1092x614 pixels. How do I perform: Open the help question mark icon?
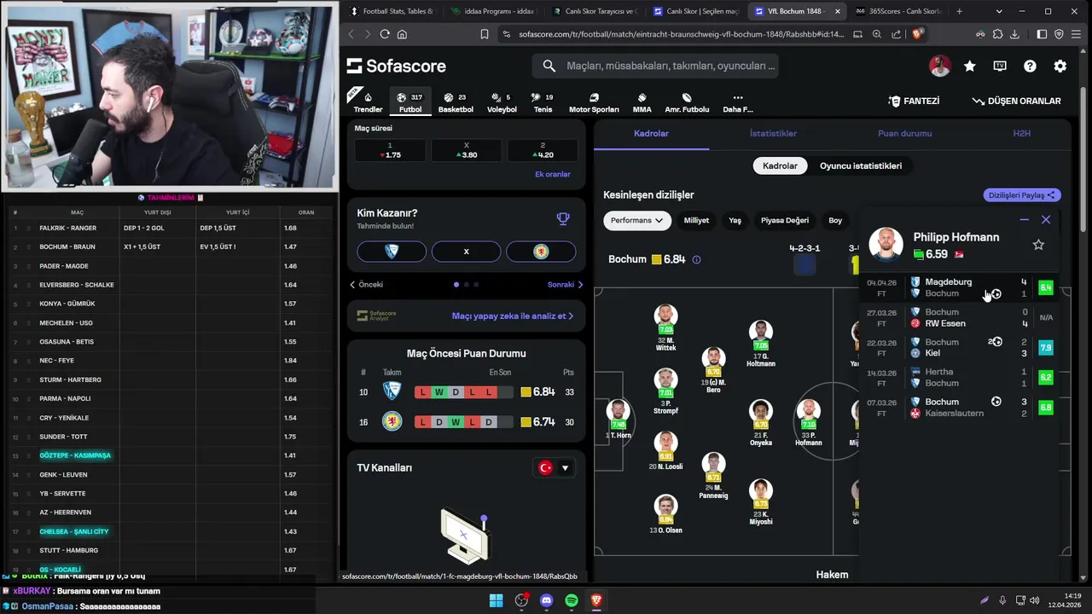click(1030, 66)
